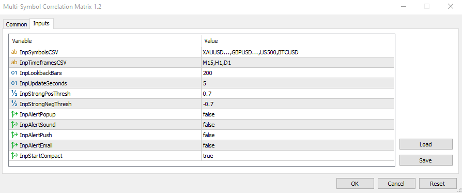Click the Load button
Image resolution: width=462 pixels, height=193 pixels.
coord(426,144)
